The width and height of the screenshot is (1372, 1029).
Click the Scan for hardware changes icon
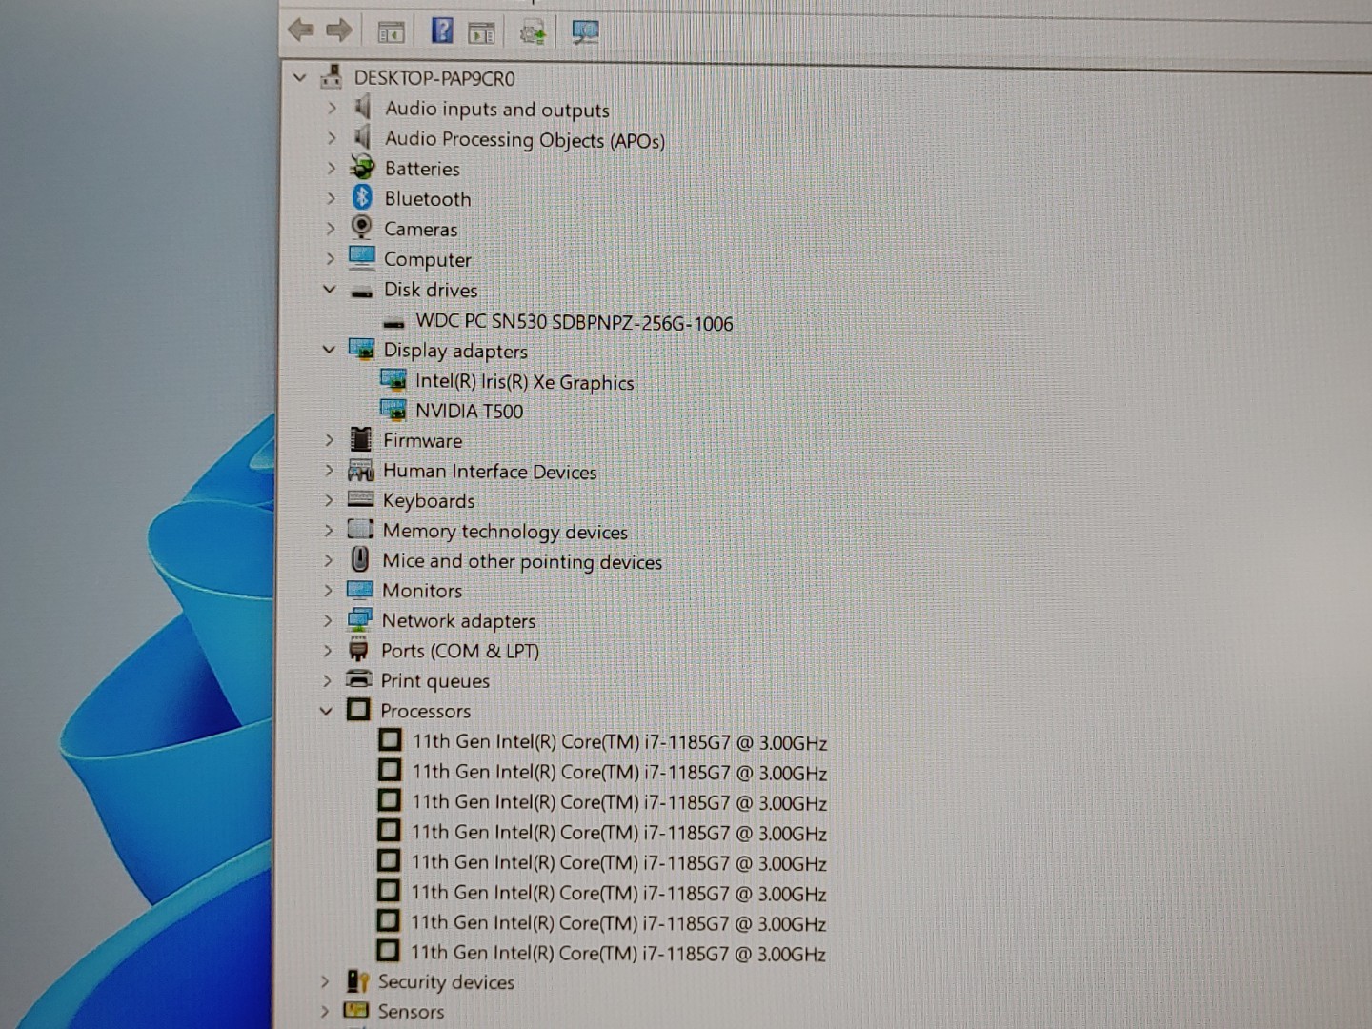(x=533, y=30)
